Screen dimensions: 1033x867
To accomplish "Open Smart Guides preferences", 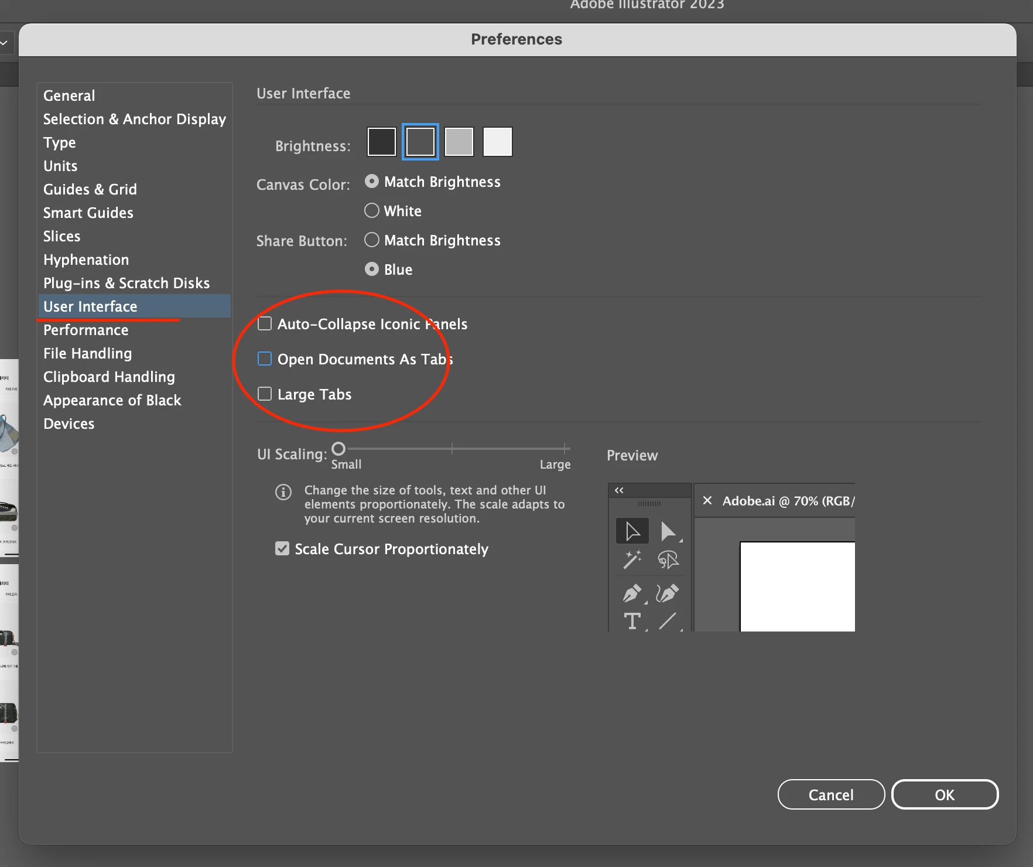I will (134, 213).
